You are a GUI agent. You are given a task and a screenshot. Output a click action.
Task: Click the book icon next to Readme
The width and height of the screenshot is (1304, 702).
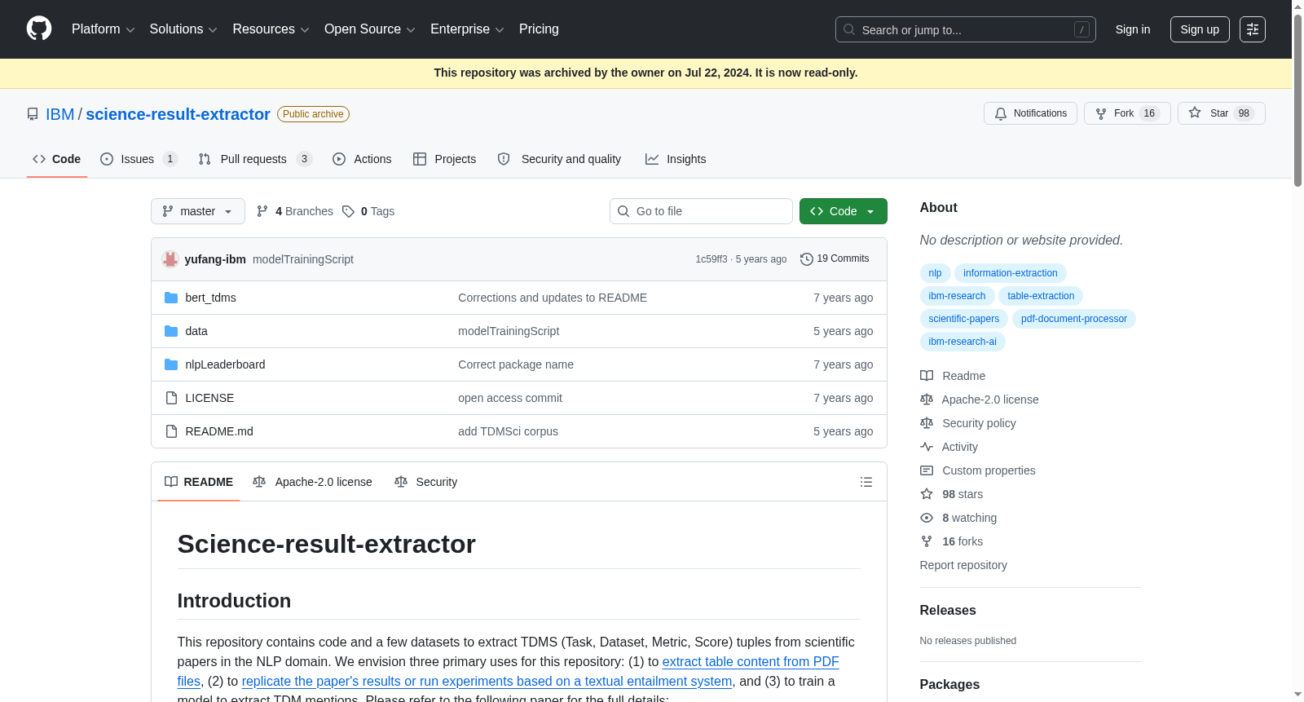pos(927,376)
